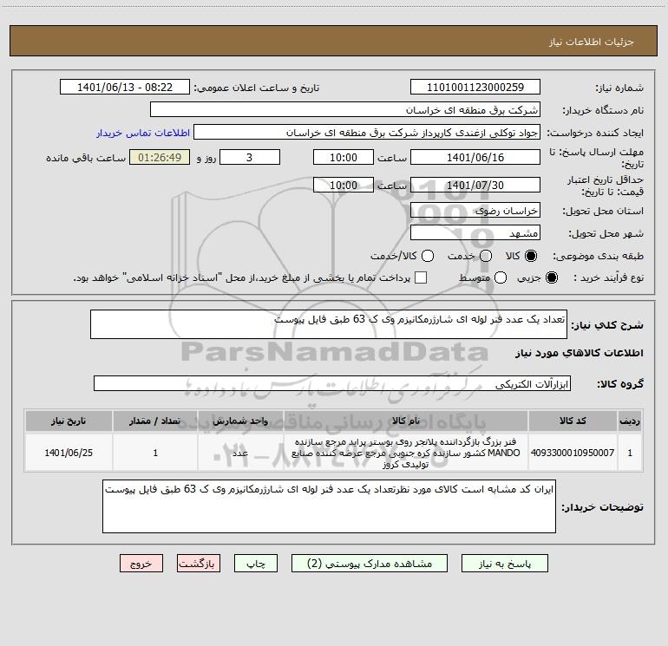Open the اطلاعات تماس خریدار link
This screenshot has width=668, height=646.
143,133
